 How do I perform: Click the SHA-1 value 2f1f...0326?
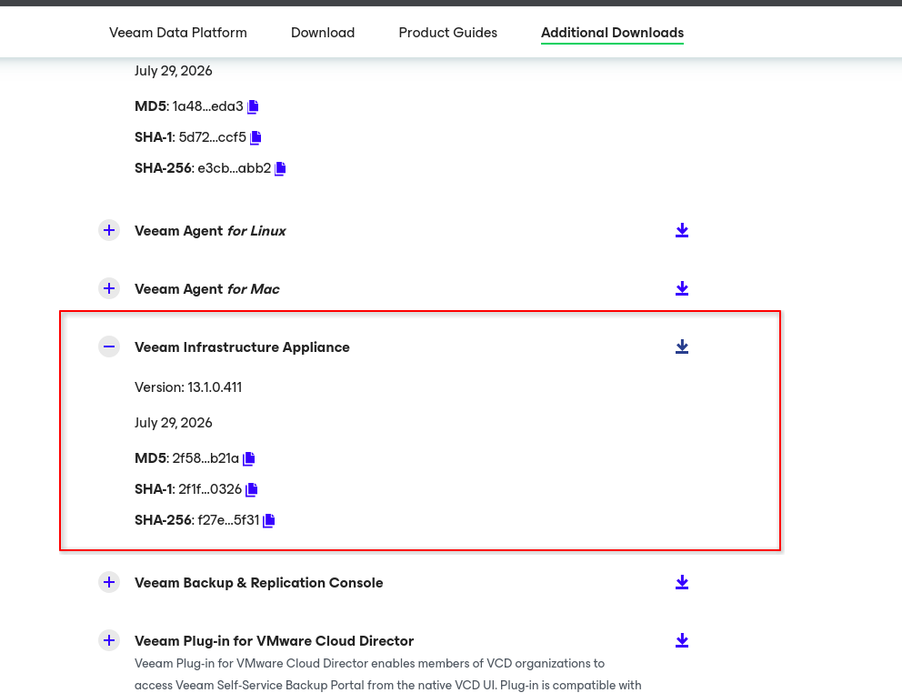click(x=210, y=490)
